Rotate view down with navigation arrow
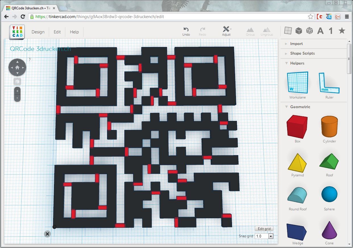Viewport: 353px width, 248px height. click(17, 73)
